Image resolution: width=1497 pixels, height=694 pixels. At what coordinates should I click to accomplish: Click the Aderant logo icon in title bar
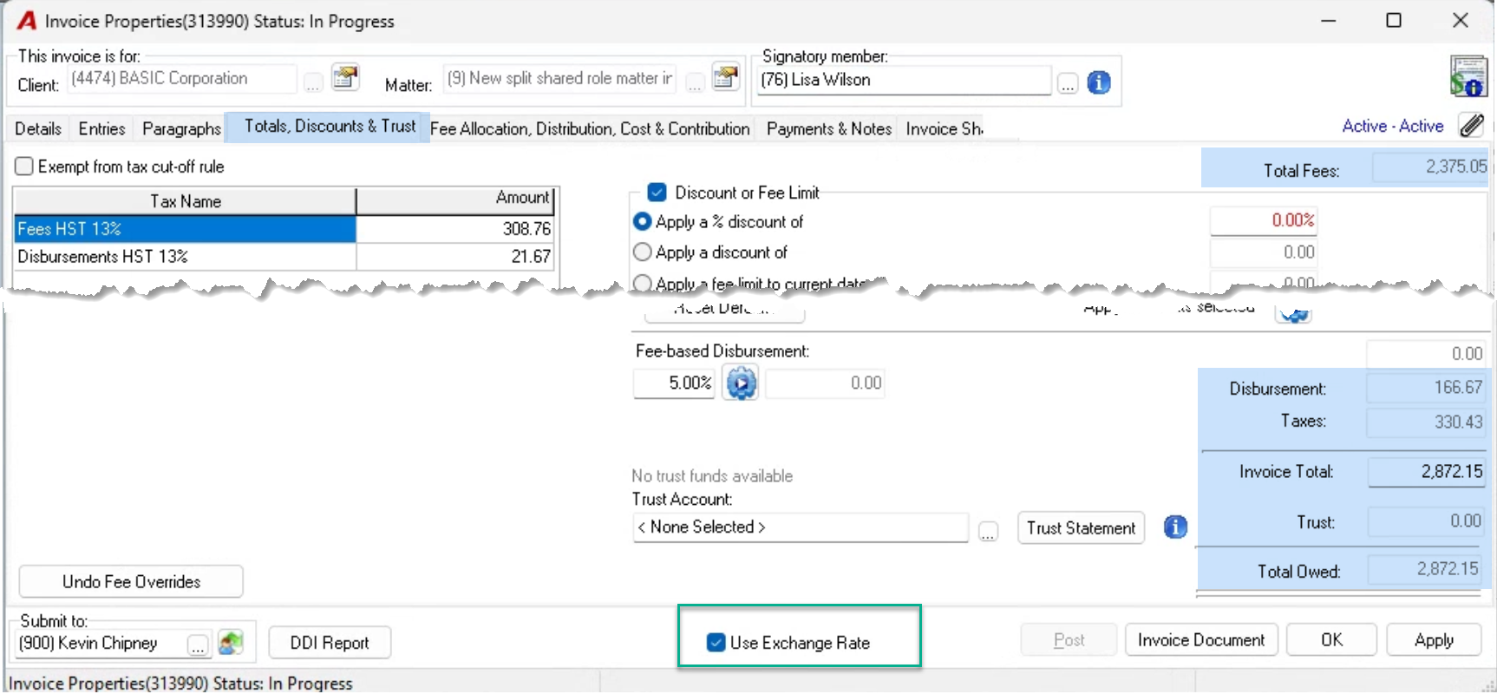(27, 21)
